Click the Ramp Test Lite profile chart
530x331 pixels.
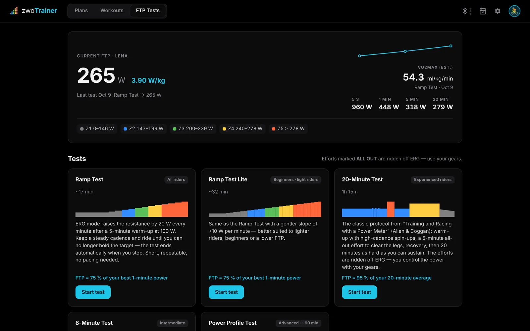pyautogui.click(x=265, y=209)
